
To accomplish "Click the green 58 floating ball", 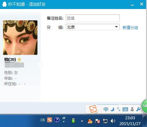I will pyautogui.click(x=144, y=106).
